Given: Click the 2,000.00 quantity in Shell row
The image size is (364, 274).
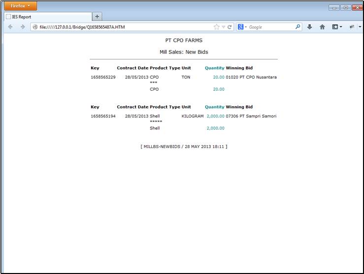Looking at the screenshot, I should [x=215, y=116].
